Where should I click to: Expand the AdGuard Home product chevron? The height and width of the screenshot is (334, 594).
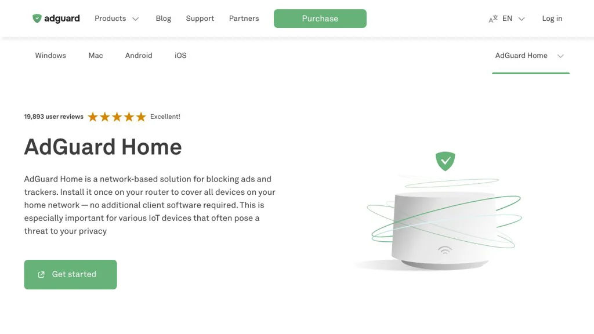(x=560, y=56)
